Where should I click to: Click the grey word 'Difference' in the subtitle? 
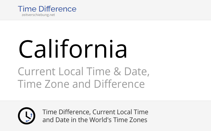tap(119, 84)
